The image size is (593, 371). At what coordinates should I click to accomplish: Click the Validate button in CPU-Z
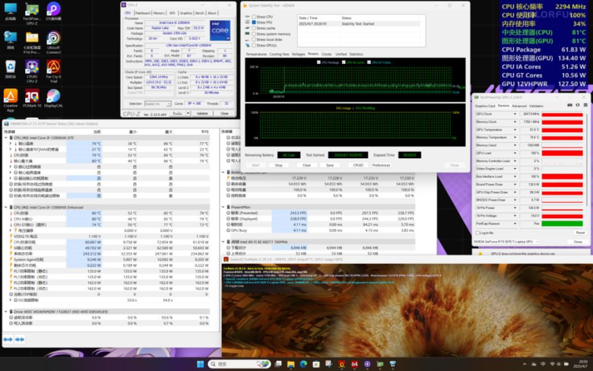point(203,113)
